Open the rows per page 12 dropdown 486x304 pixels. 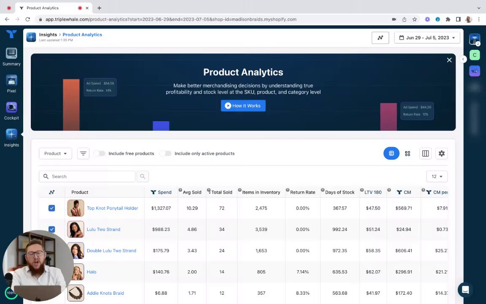pyautogui.click(x=437, y=176)
